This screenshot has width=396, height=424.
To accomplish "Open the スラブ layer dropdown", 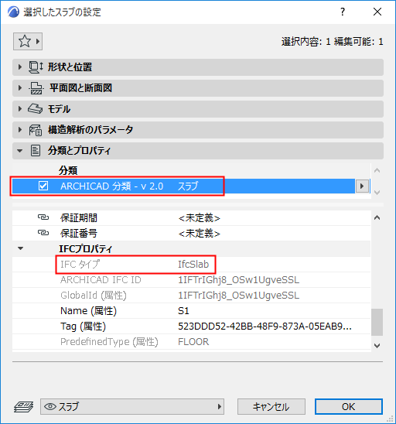I will point(132,406).
